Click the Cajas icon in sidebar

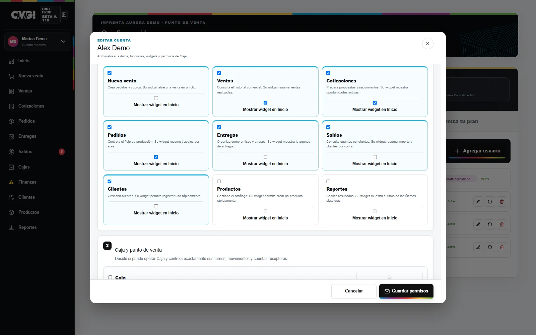coord(11,167)
